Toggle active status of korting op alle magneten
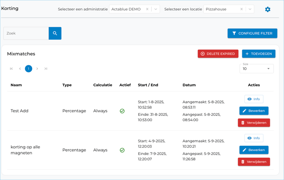The width and height of the screenshot is (284, 180). [122, 150]
